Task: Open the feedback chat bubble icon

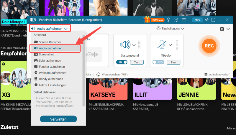Action: click(x=176, y=20)
